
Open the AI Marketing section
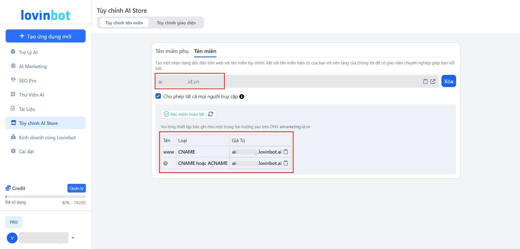(33, 67)
